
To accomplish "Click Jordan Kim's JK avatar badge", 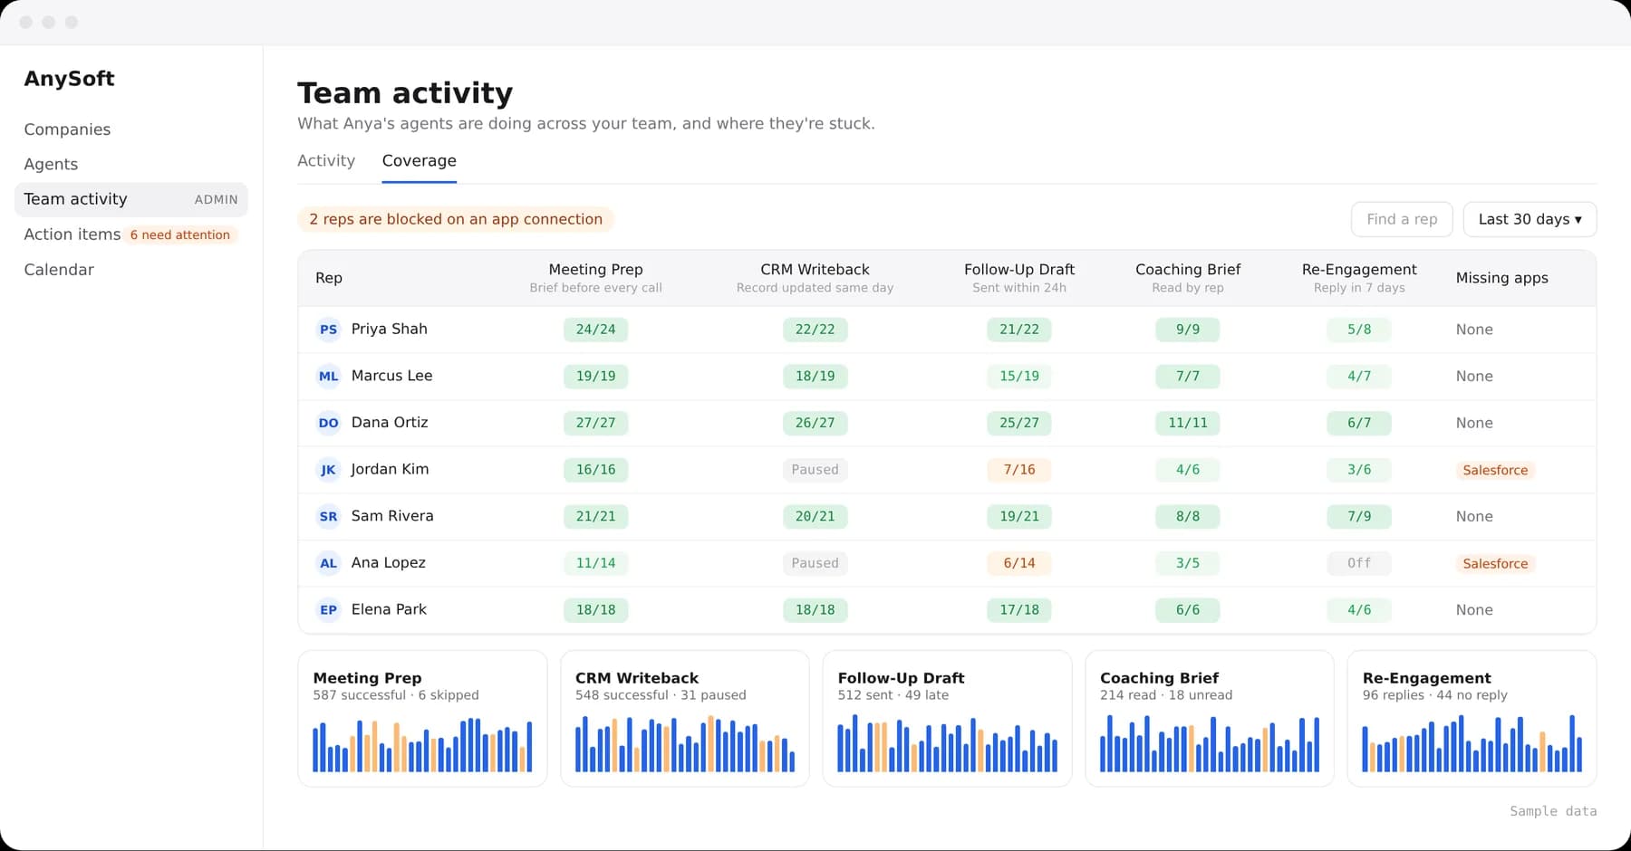I will pos(328,470).
